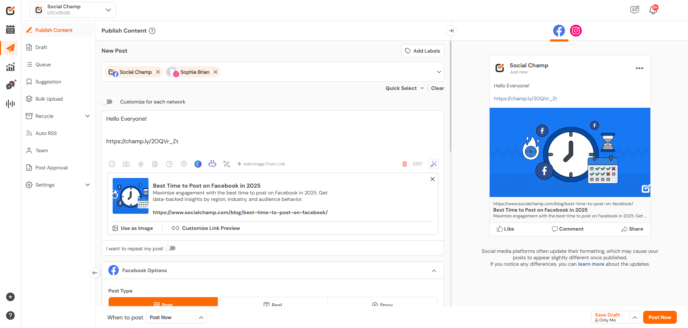The width and height of the screenshot is (688, 328).
Task: Click Customize Link Preview
Action: click(x=206, y=228)
